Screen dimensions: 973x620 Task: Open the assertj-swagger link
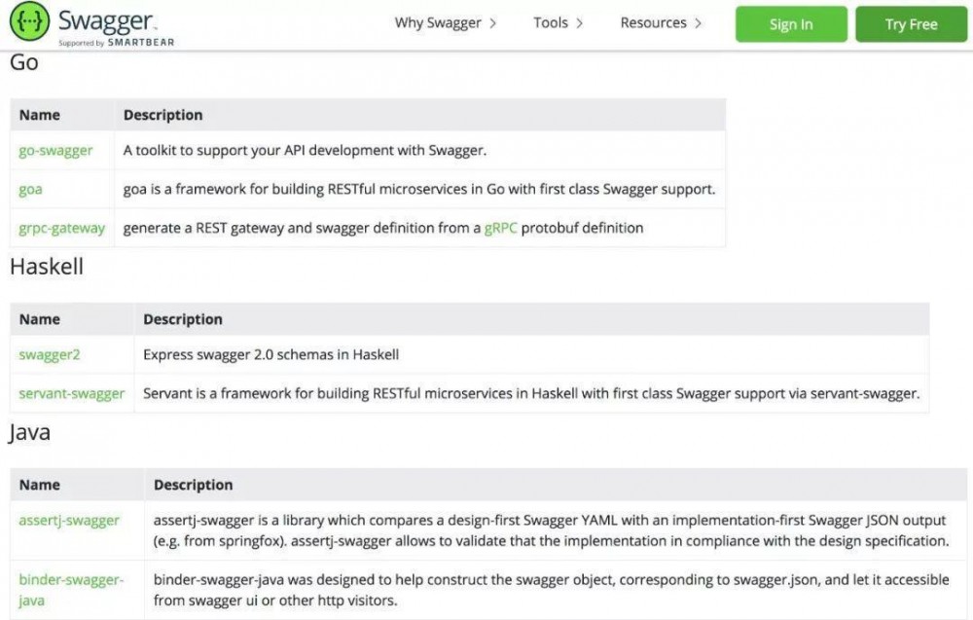[69, 521]
